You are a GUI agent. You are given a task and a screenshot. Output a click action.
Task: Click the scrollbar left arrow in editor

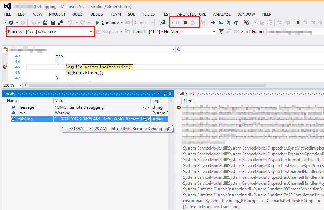tap(26, 85)
